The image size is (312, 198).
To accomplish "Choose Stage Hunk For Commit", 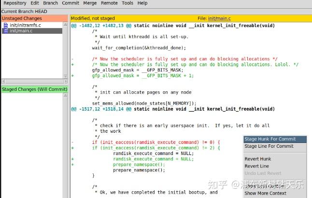I will 275,139.
